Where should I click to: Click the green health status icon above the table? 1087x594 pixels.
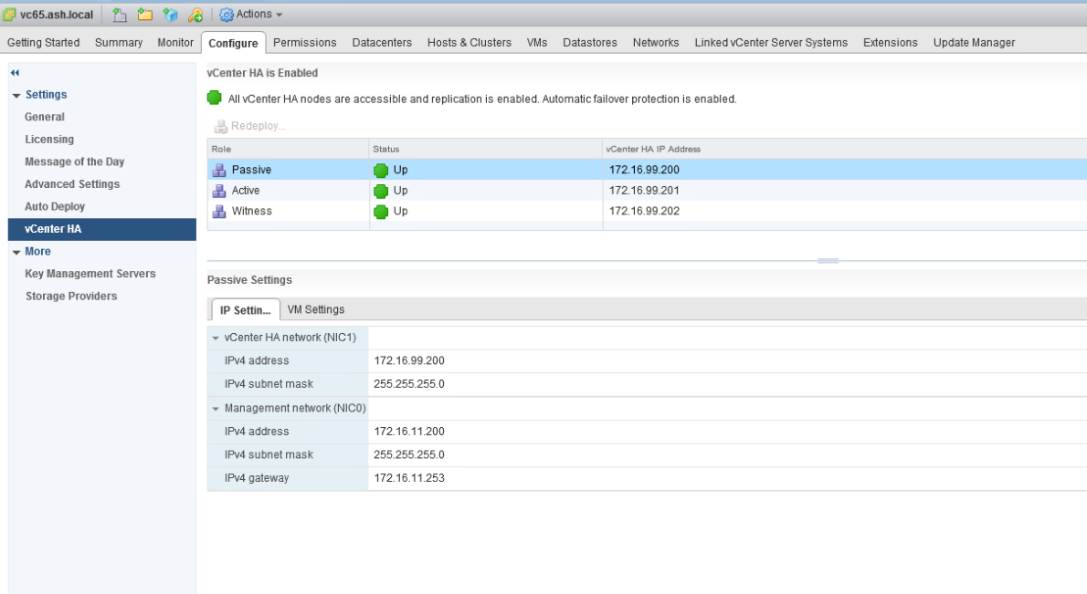pos(215,99)
